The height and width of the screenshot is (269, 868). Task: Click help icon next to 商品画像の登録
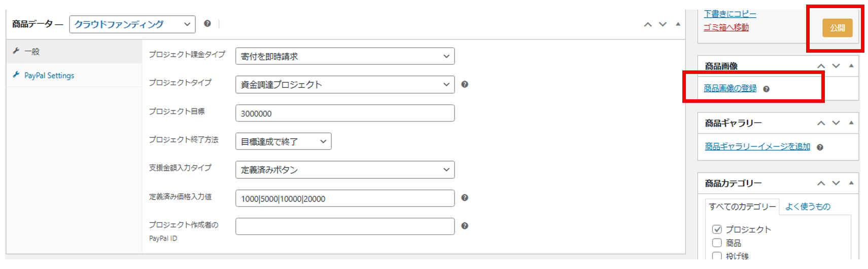(x=766, y=89)
